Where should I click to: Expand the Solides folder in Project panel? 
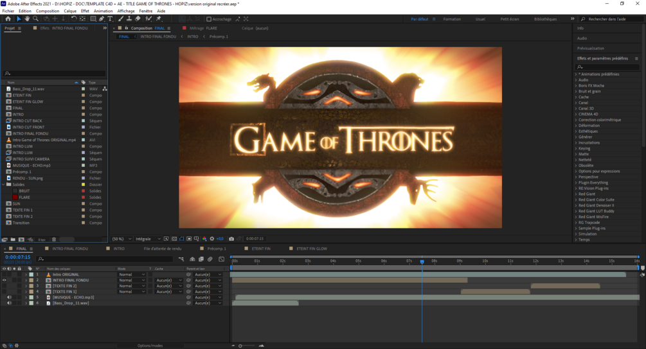(x=4, y=185)
